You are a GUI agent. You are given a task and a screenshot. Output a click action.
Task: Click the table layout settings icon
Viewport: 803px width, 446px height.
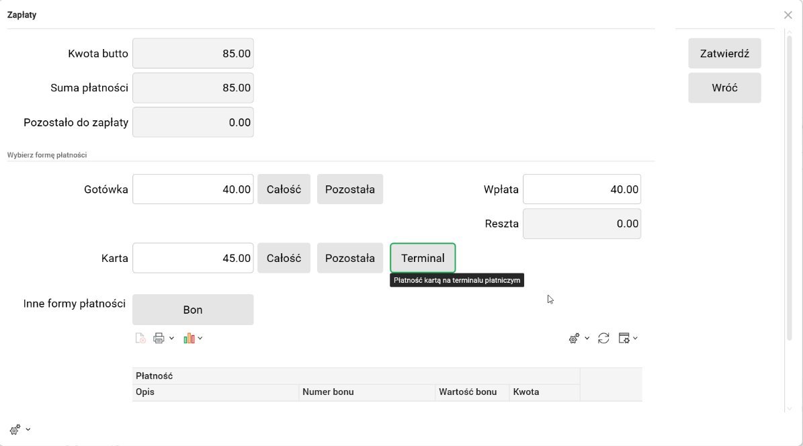click(x=624, y=339)
